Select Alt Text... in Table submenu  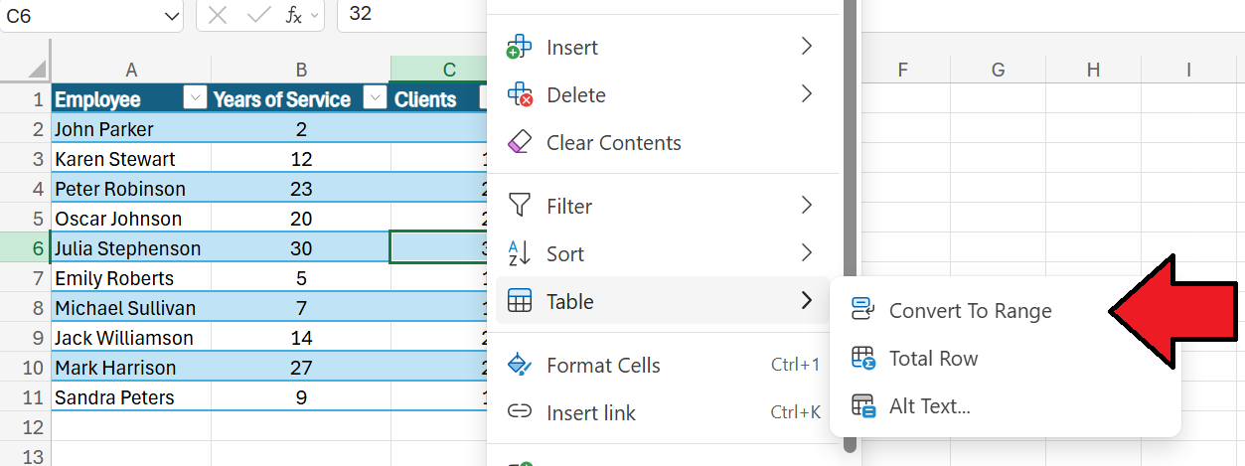[x=1005, y=406]
